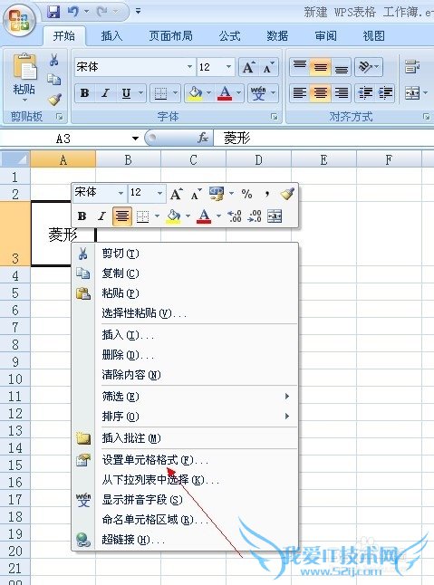Select the ribbon Format Painter brush
This screenshot has width=434, height=585.
[55, 99]
